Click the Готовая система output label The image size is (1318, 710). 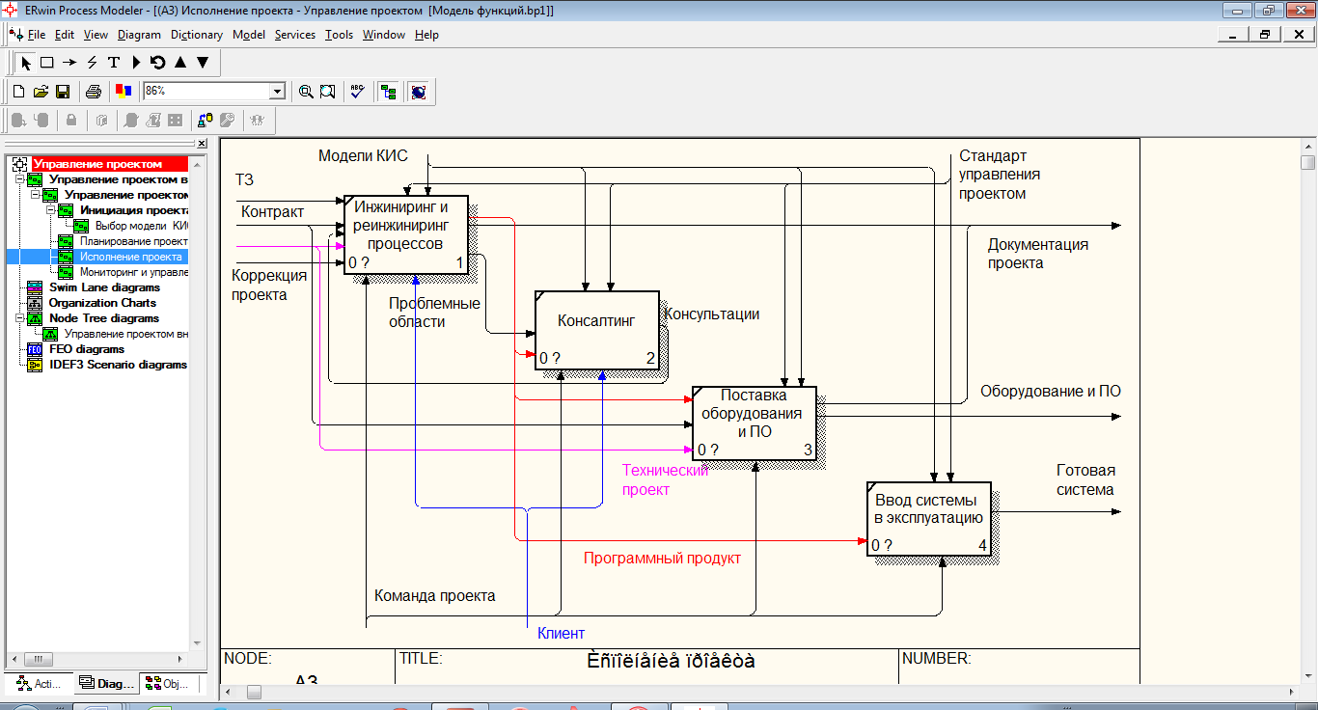[1085, 479]
